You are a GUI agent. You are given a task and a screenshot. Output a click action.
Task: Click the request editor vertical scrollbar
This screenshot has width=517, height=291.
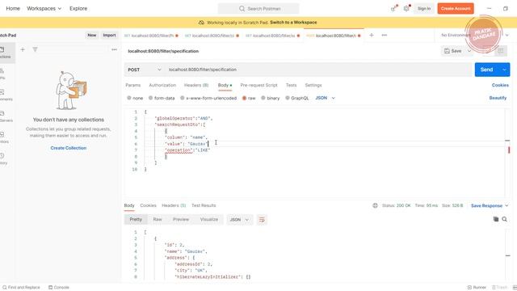pos(507,154)
